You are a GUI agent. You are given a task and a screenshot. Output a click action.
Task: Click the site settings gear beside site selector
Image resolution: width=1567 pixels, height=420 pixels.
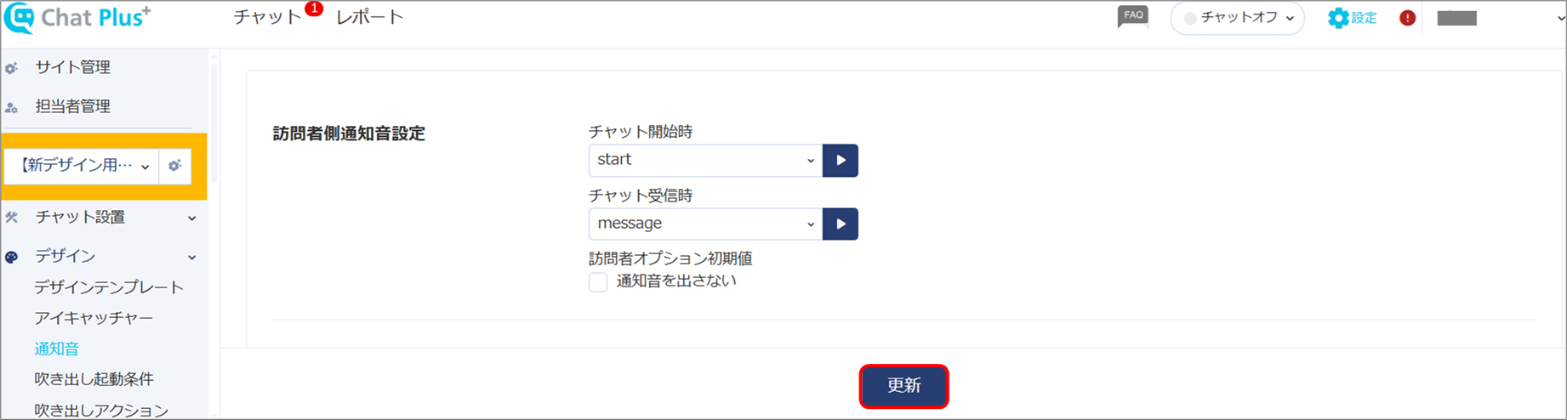[x=174, y=166]
